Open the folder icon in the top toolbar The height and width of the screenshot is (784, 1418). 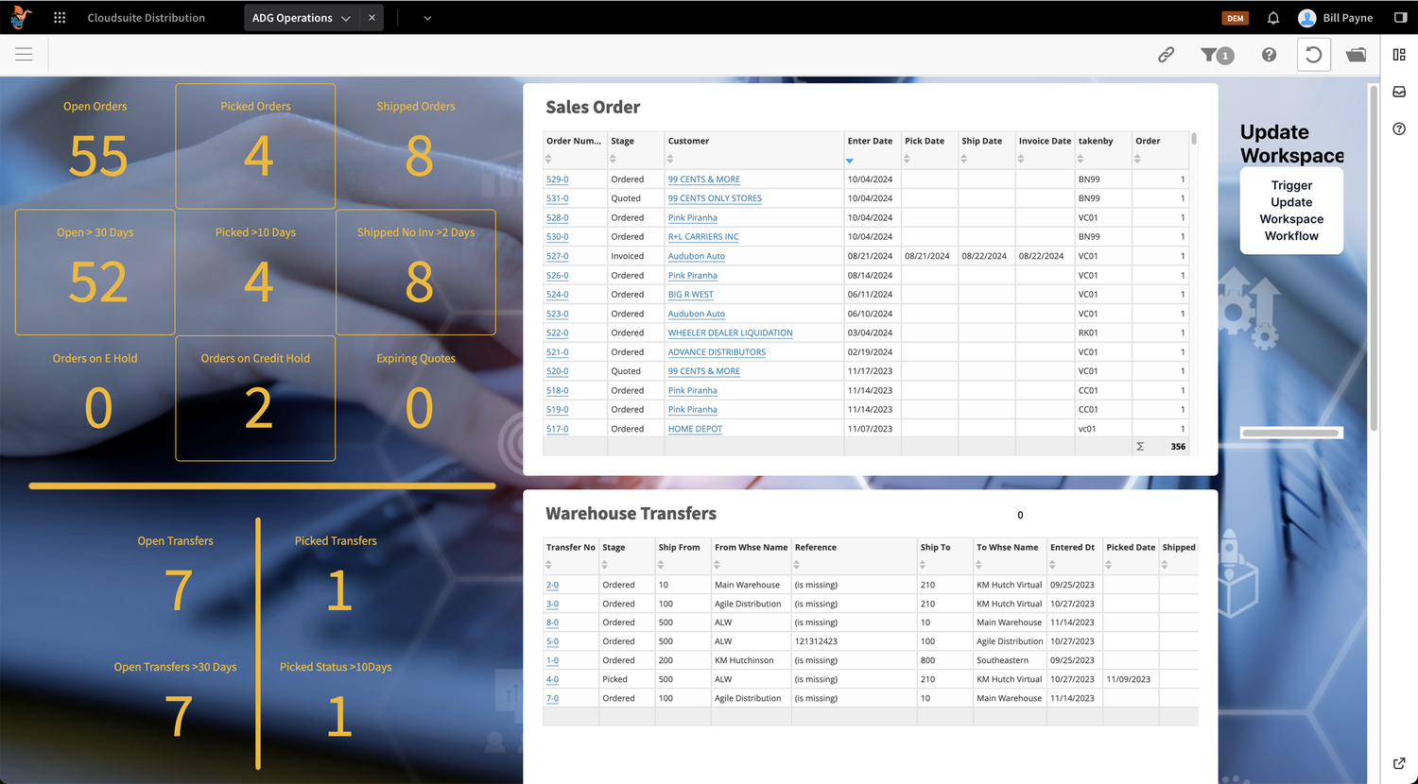tap(1356, 54)
